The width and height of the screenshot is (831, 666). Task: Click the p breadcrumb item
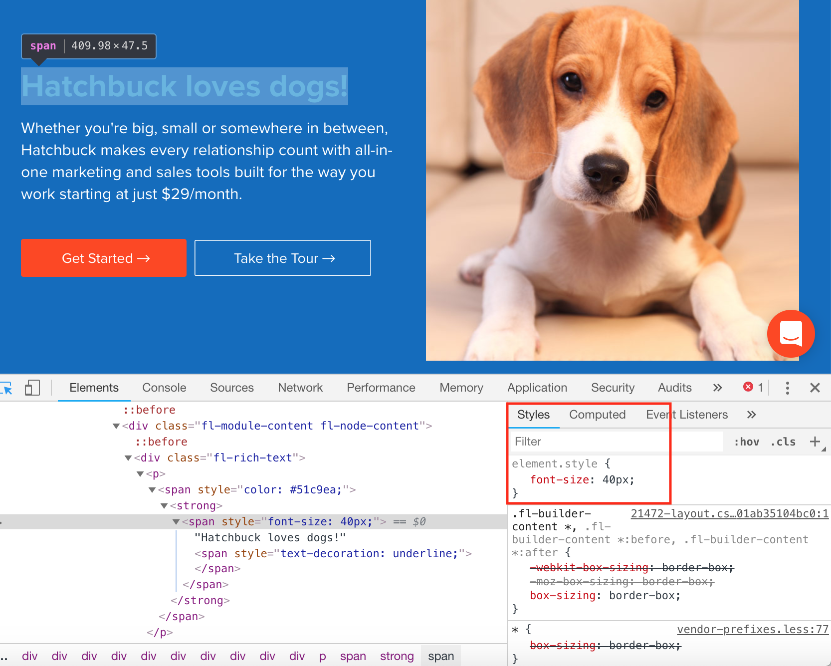tap(323, 656)
